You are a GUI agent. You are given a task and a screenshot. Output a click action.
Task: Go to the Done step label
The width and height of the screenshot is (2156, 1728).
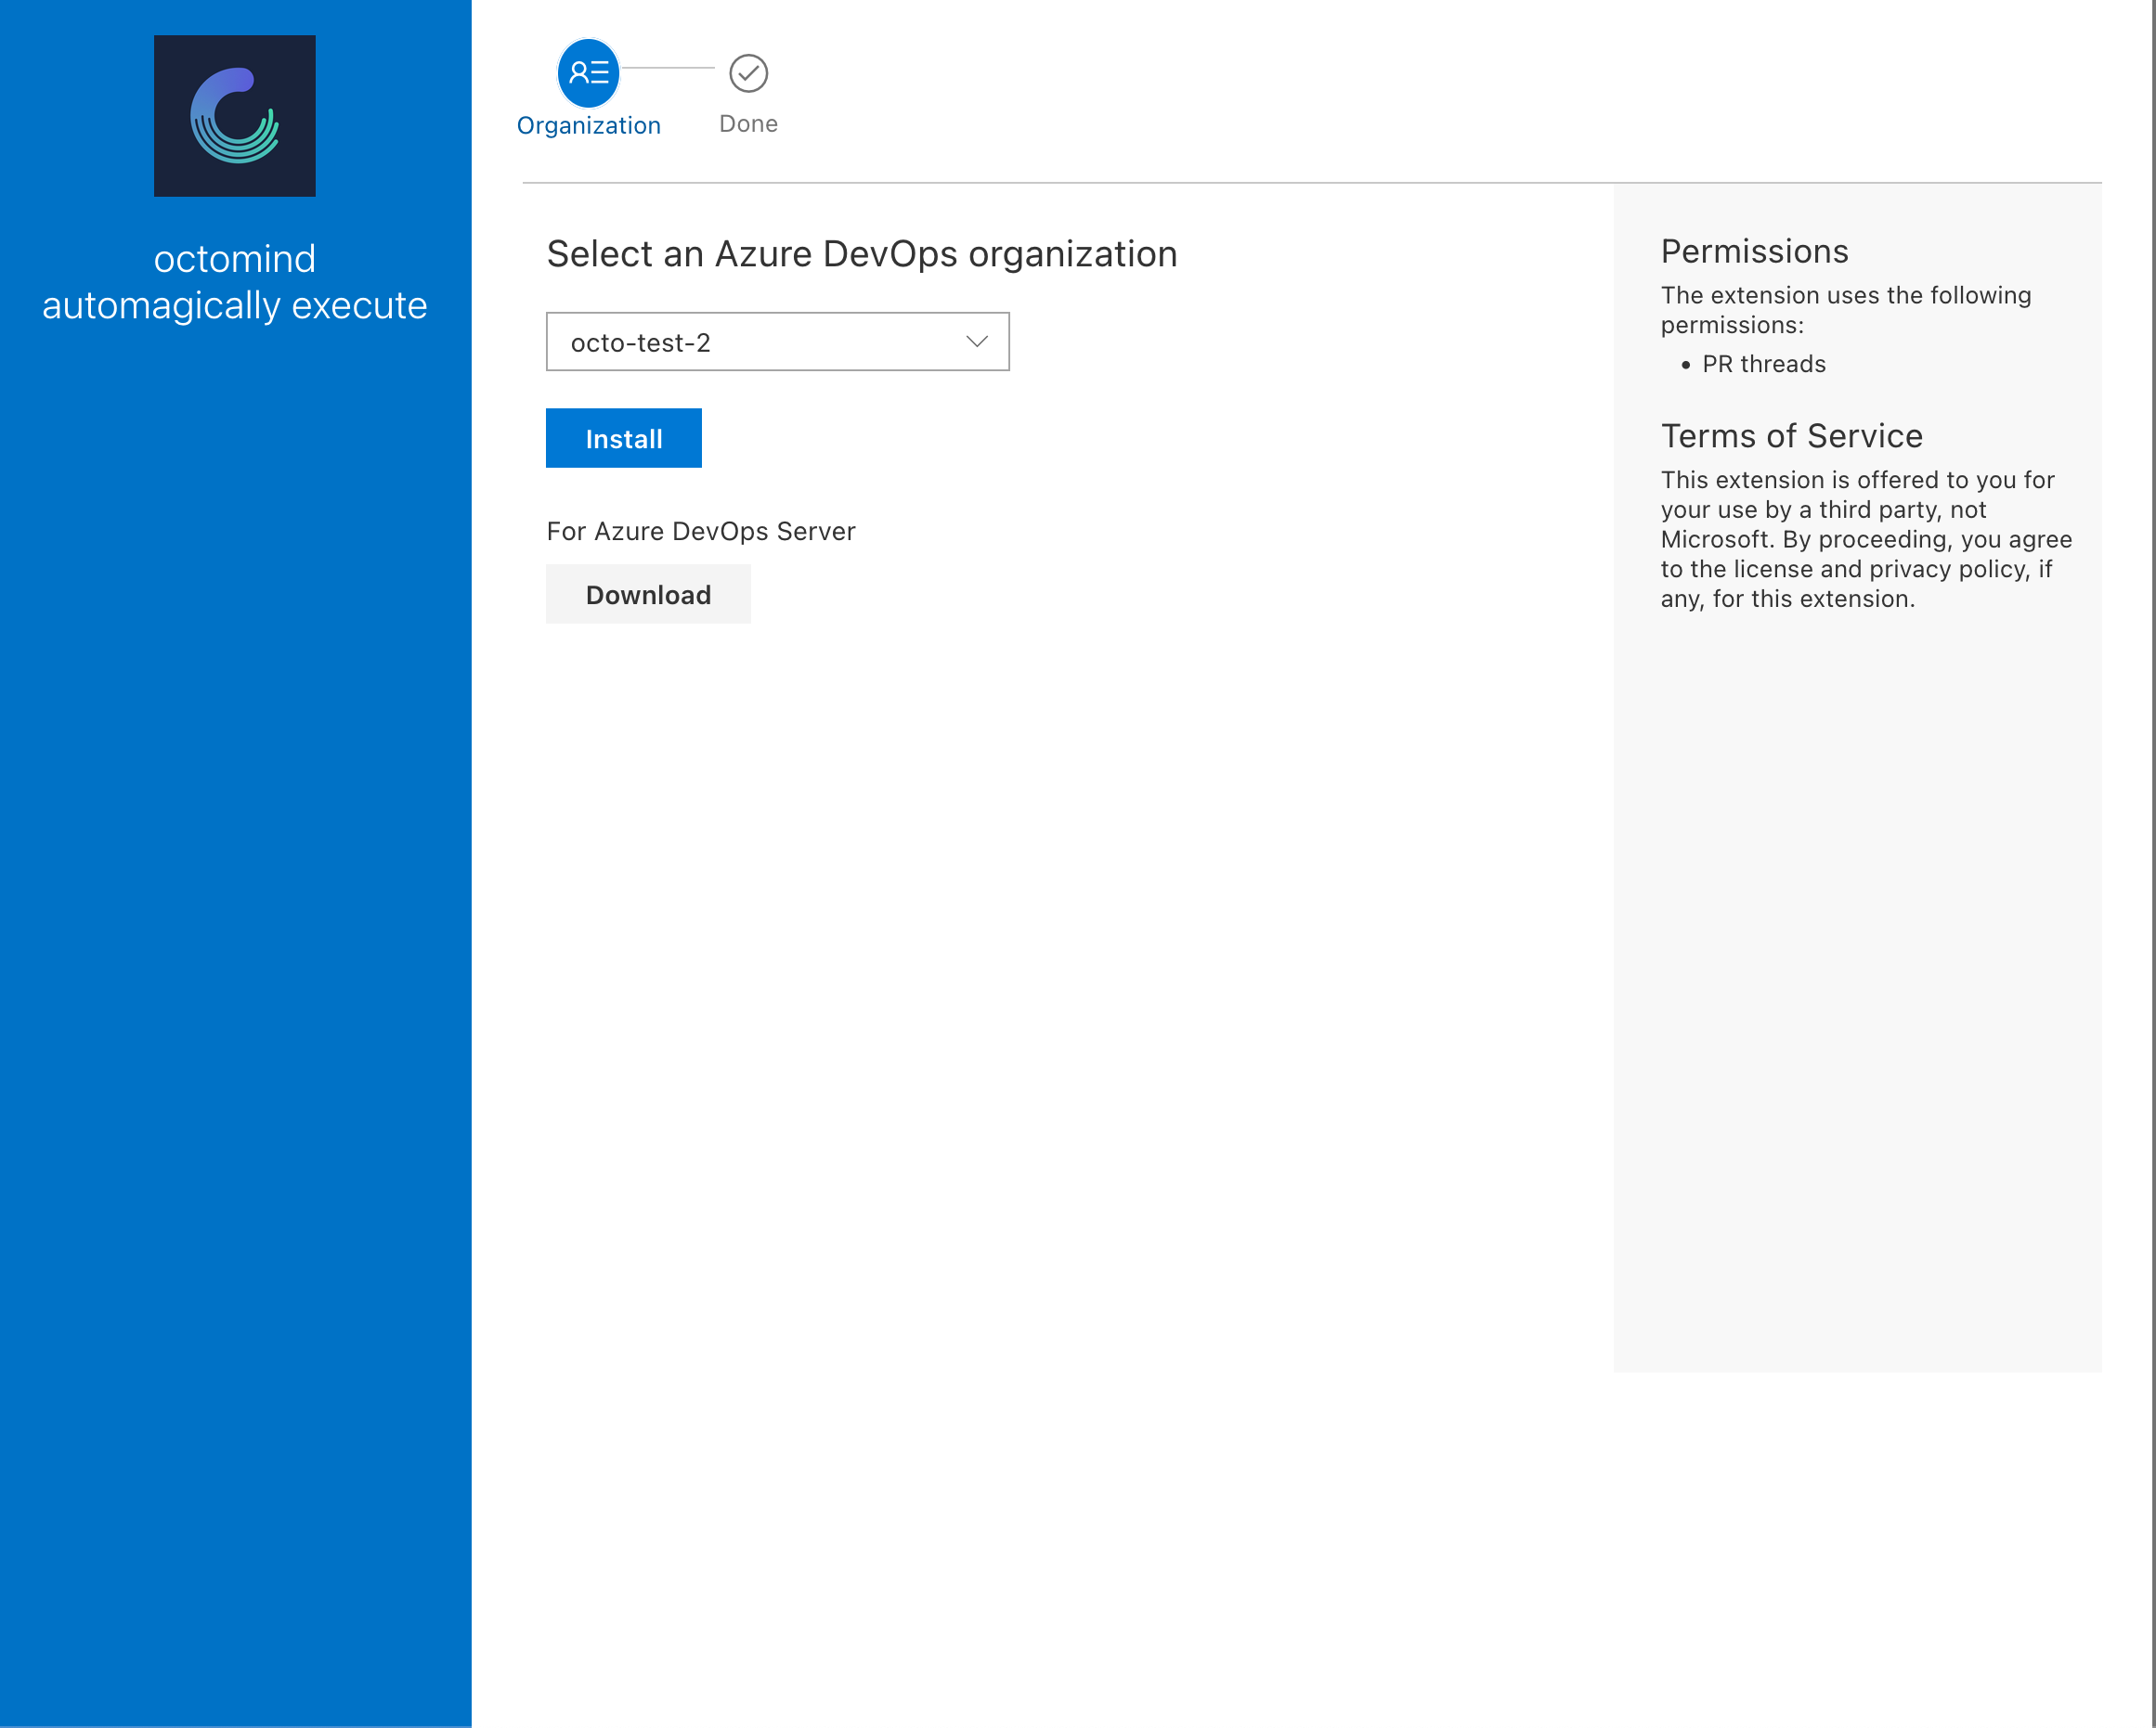[x=748, y=124]
